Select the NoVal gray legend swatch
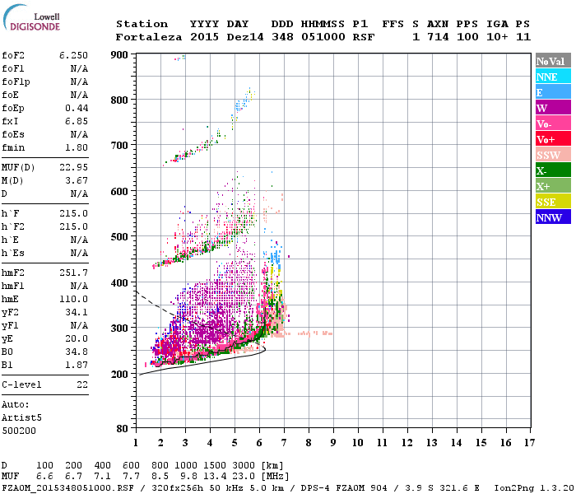 553,61
